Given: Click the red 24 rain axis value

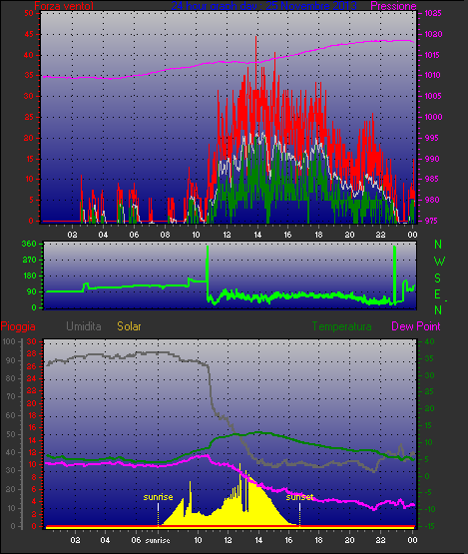Looking at the screenshot, I should (x=32, y=378).
